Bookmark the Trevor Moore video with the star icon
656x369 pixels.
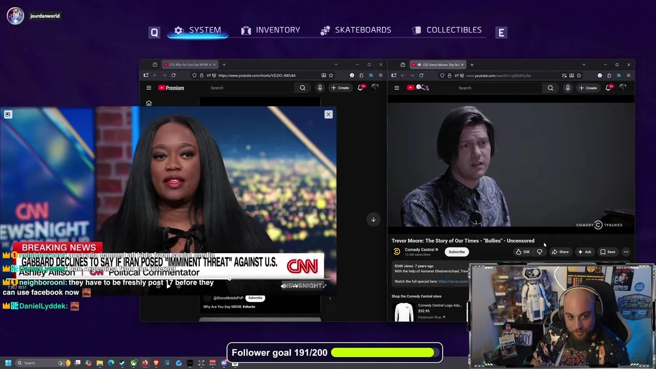(x=579, y=75)
